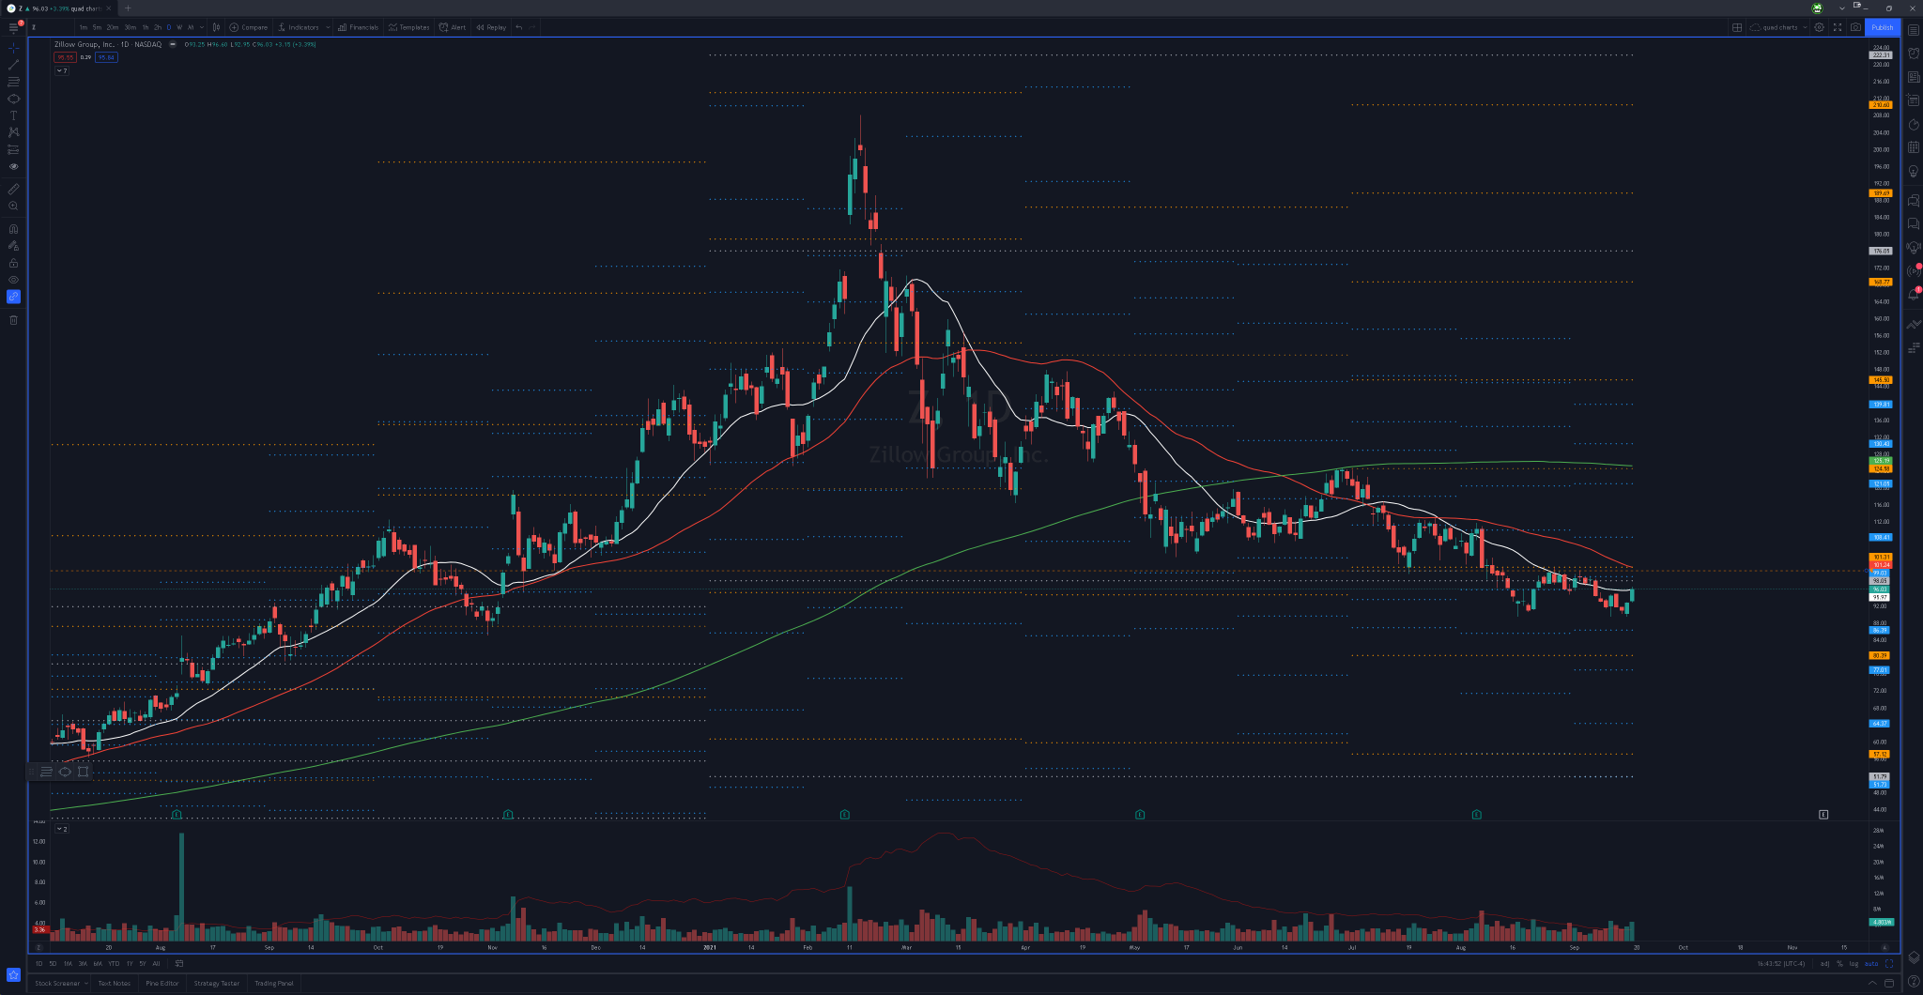Screen dimensions: 1923x995
Task: Switch to the 1m timeframe
Action: click(84, 27)
